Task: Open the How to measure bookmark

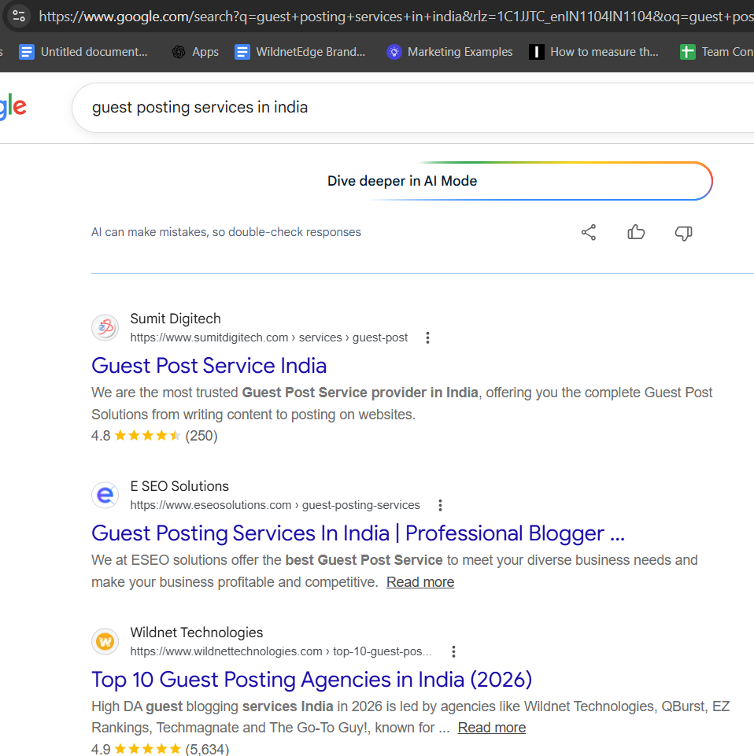Action: (x=594, y=52)
